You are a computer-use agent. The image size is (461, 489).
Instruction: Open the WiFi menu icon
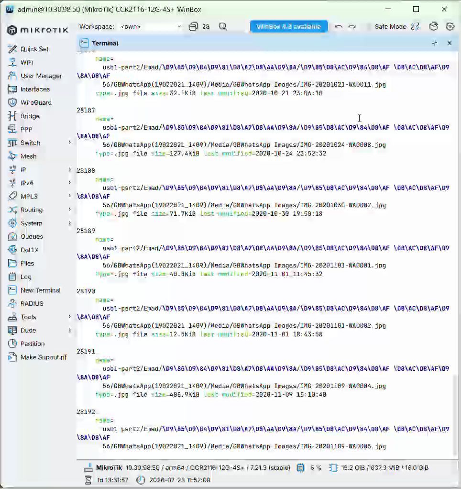[x=12, y=62]
